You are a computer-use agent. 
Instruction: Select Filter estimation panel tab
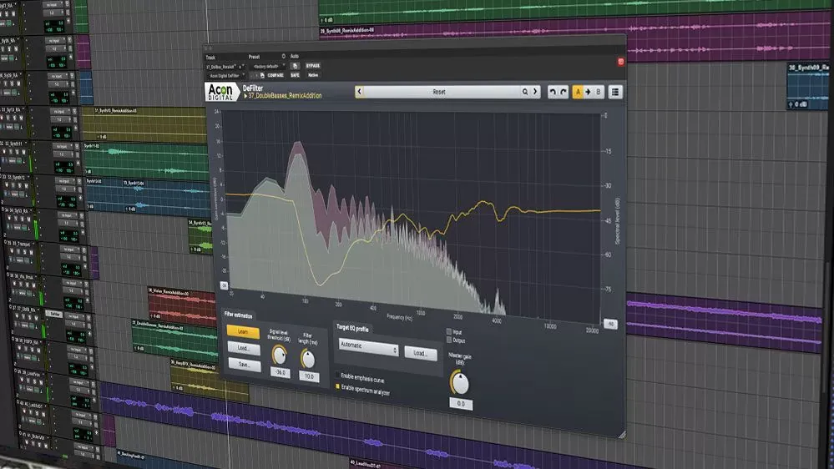pyautogui.click(x=239, y=315)
